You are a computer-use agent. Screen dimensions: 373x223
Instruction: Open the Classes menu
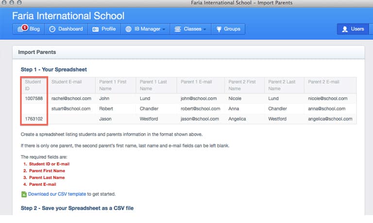pos(190,29)
